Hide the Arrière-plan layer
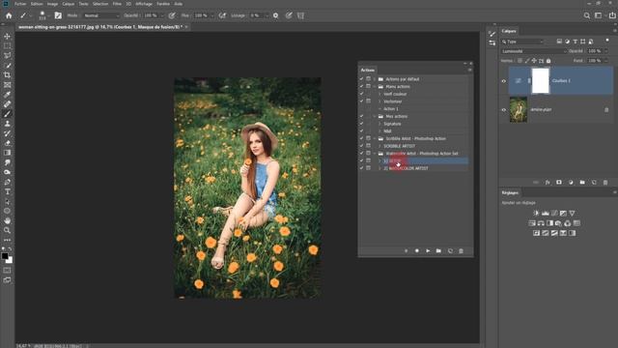 (x=504, y=109)
